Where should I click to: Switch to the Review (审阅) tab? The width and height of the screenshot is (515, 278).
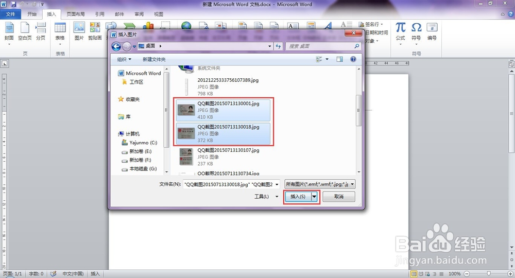click(139, 14)
